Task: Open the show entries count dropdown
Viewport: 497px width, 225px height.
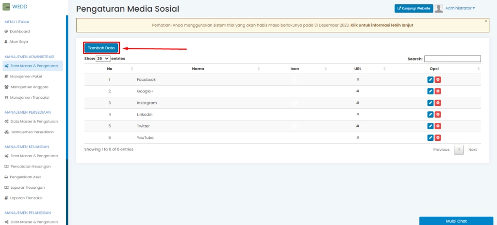Action: [103, 59]
